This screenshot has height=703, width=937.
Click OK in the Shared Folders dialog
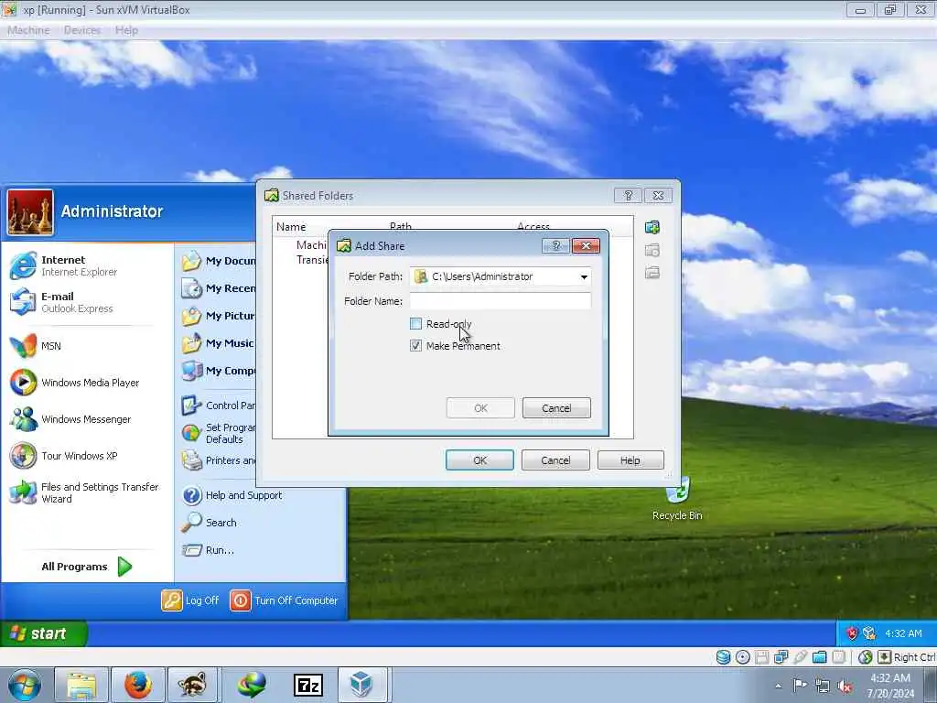[x=479, y=460]
